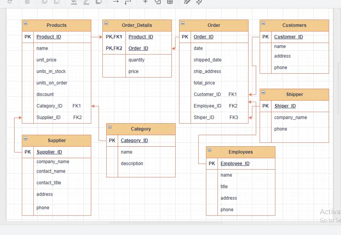Select Employee_ID field in Order table

(x=208, y=106)
